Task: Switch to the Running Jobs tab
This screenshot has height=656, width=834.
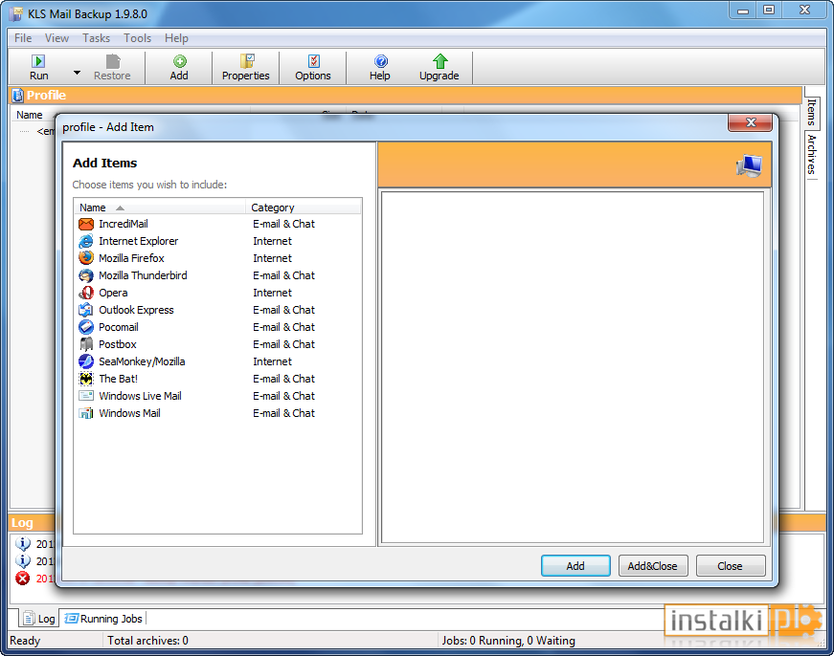Action: (x=103, y=619)
